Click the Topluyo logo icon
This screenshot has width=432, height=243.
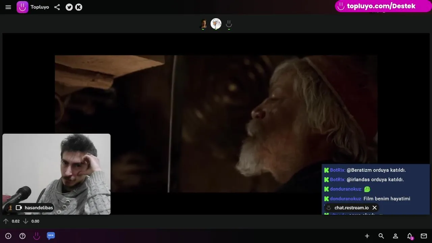click(x=23, y=7)
